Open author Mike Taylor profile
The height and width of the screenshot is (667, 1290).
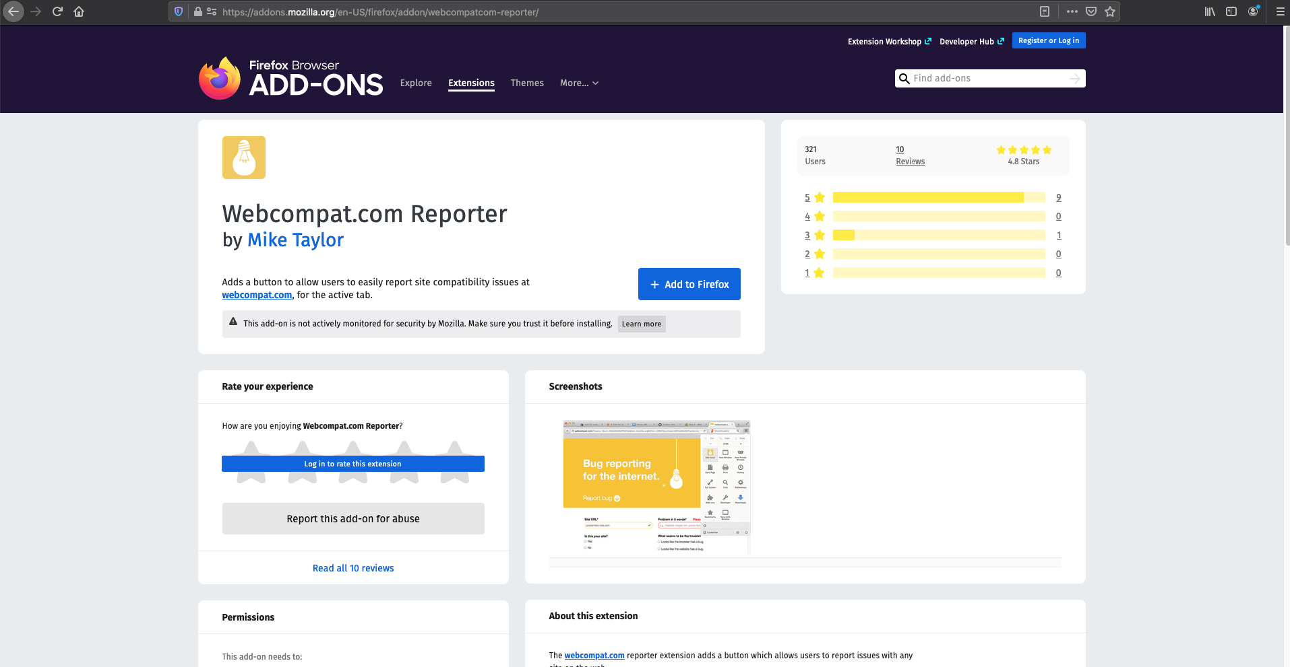[295, 240]
